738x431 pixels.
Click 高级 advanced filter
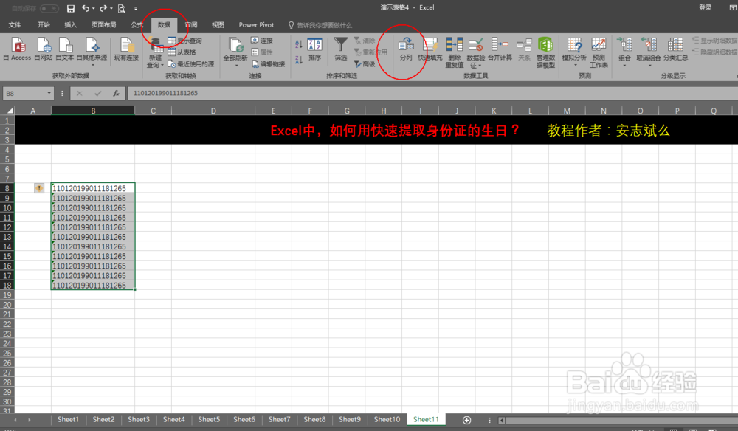(365, 64)
